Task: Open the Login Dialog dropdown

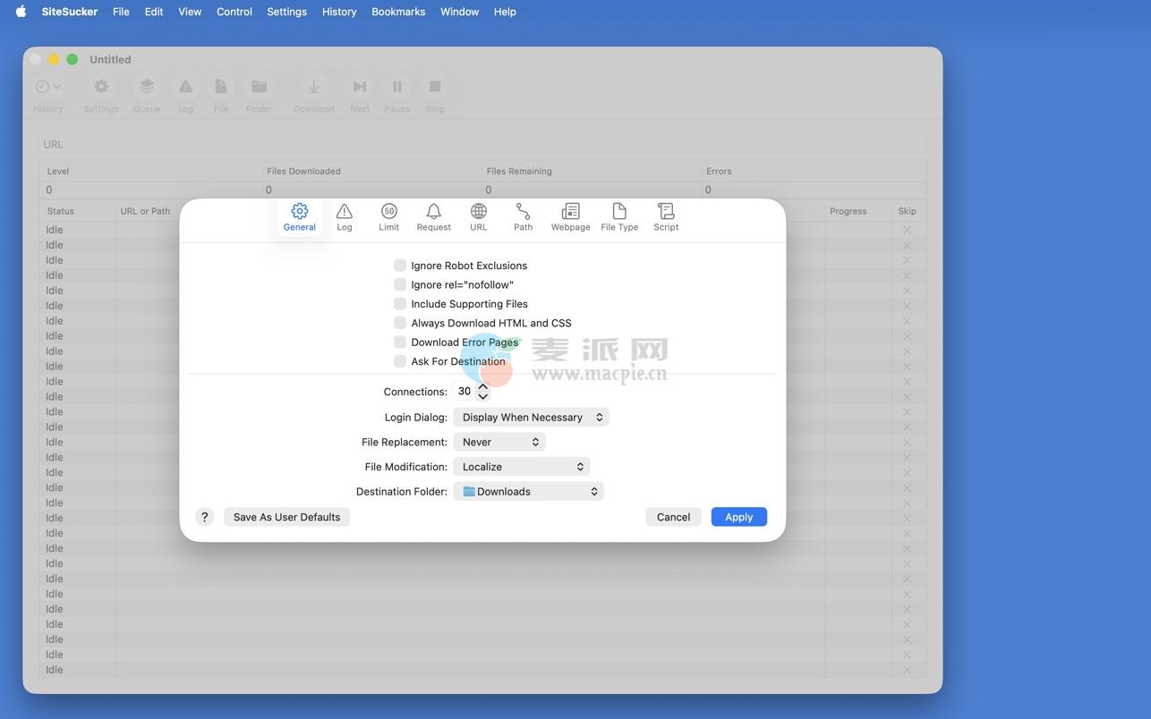Action: 531,418
